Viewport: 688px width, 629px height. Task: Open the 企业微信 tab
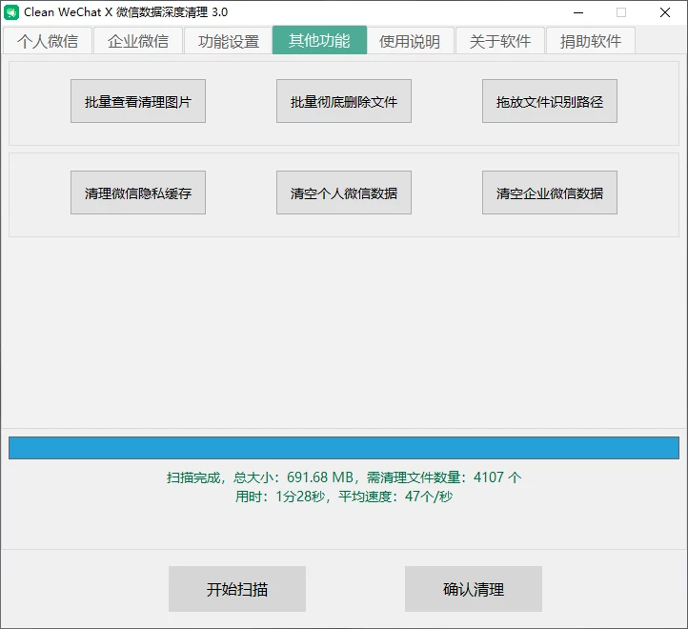(138, 41)
